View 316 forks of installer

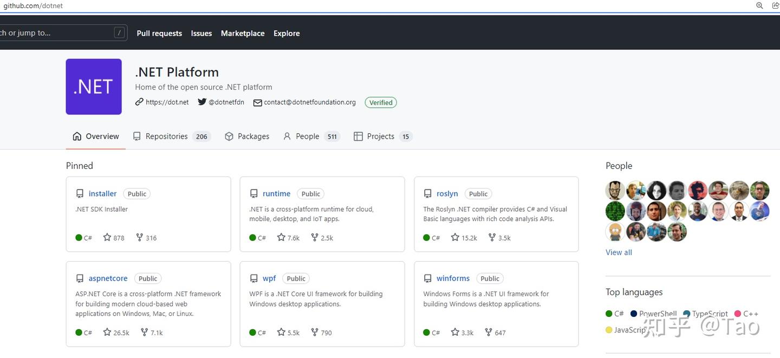(x=146, y=238)
